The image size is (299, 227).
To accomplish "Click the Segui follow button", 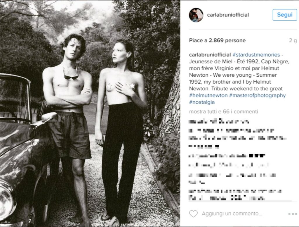I will tap(285, 15).
